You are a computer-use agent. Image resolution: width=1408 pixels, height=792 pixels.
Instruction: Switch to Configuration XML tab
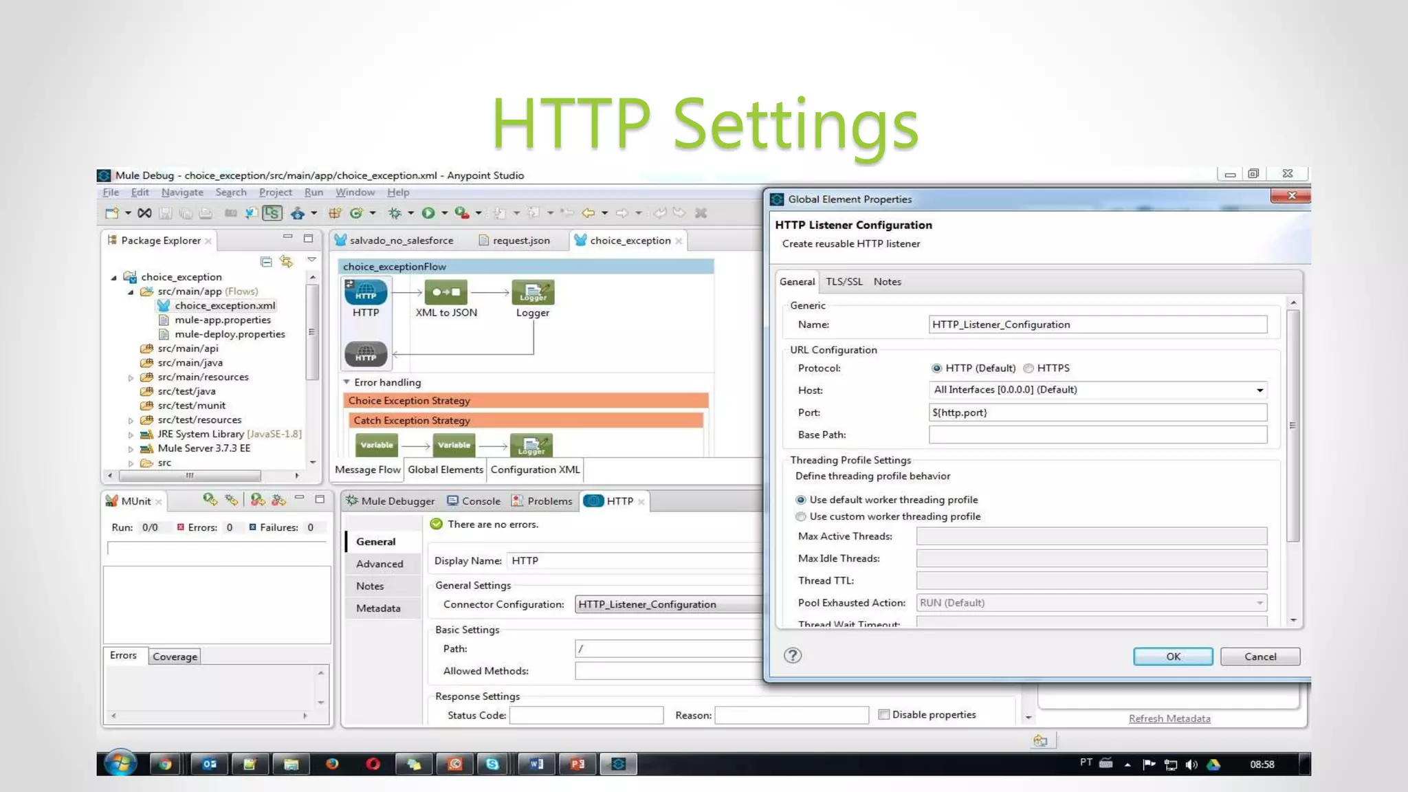[535, 470]
